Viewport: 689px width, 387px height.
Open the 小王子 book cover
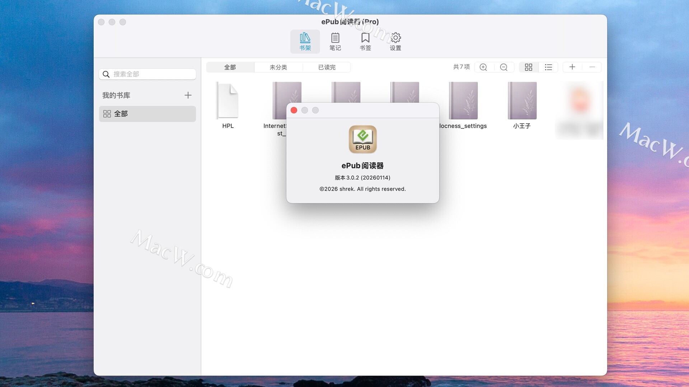522,101
